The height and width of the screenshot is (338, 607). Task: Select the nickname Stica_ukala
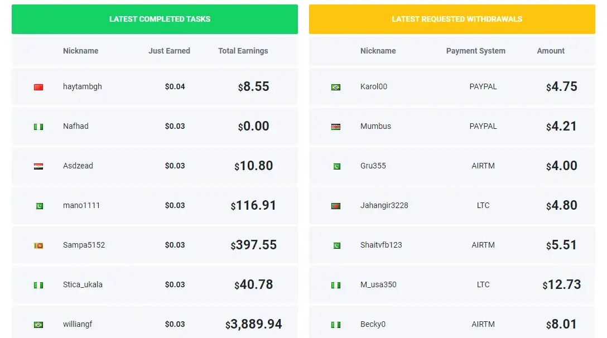coord(83,284)
